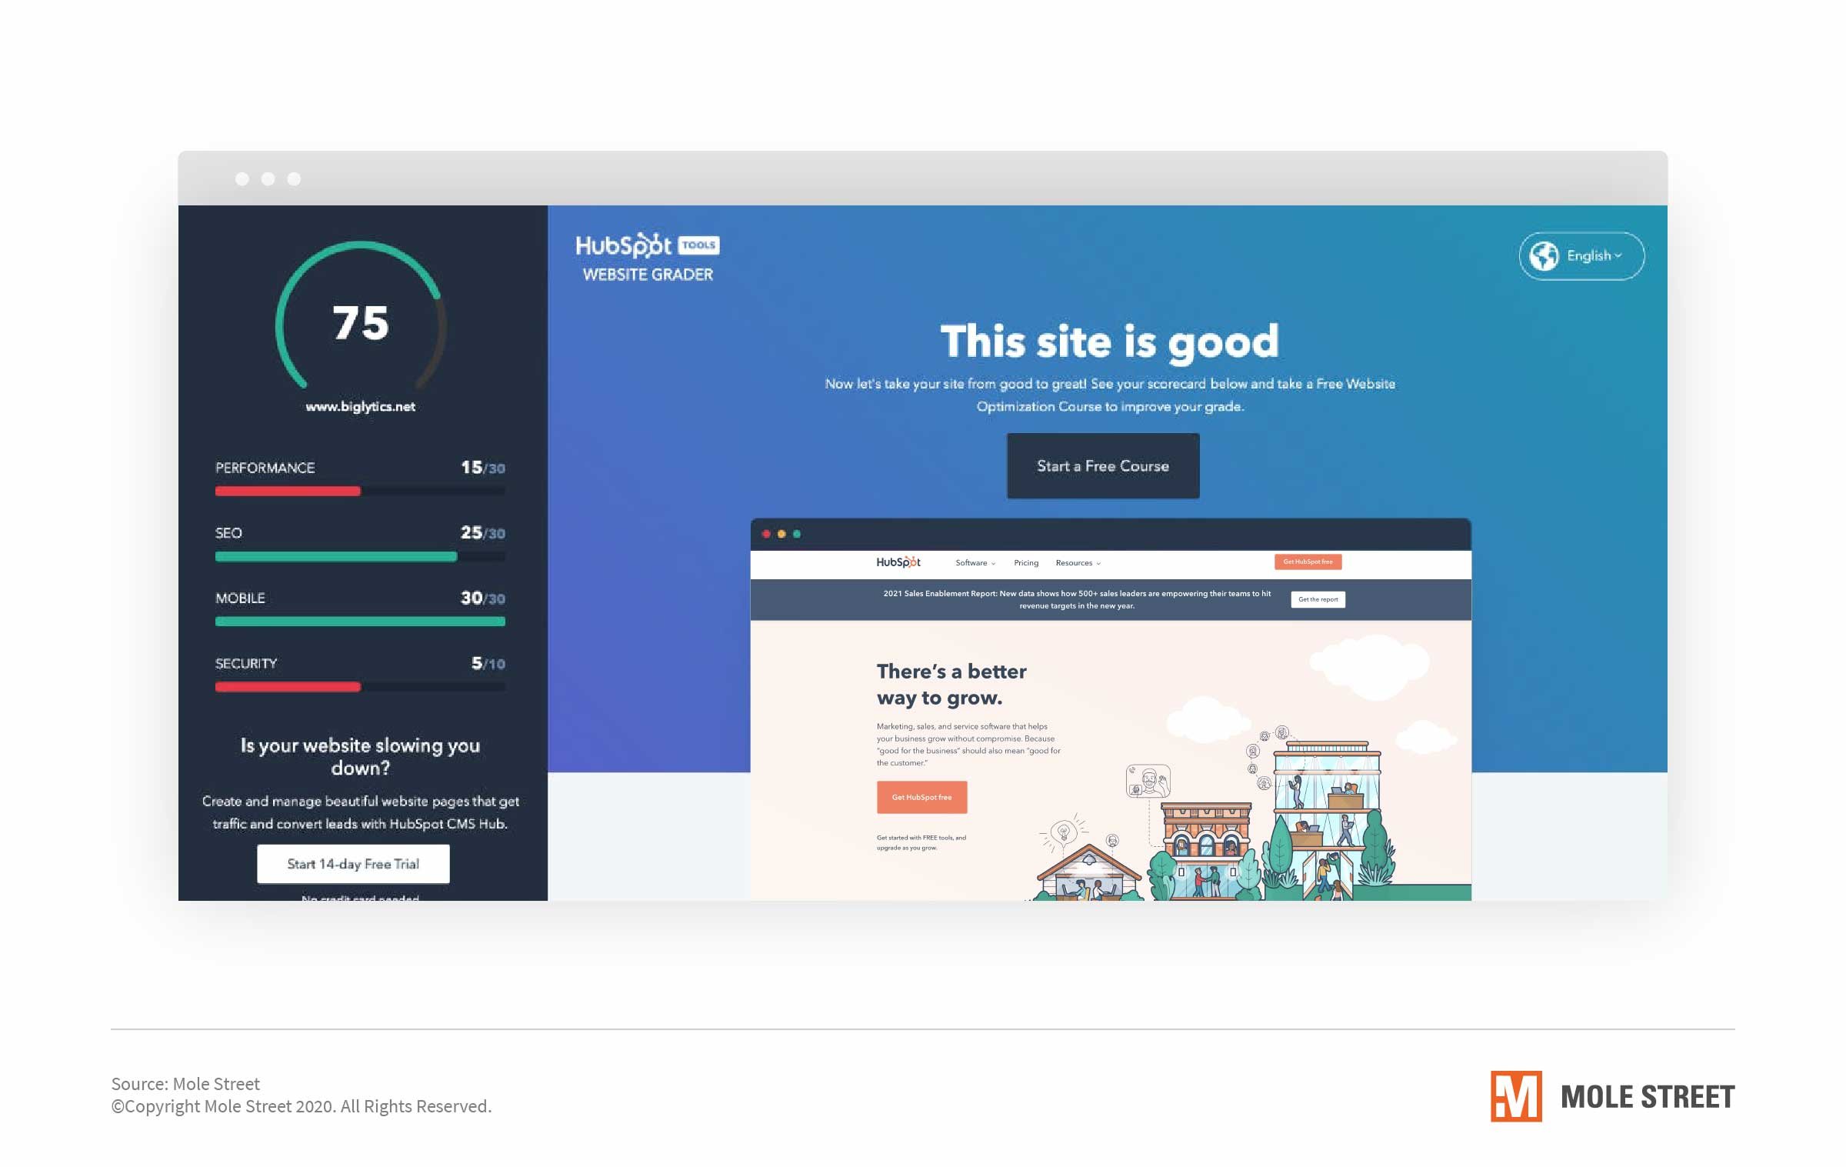The image size is (1846, 1167).
Task: Click the Start a Free Course button
Action: [1103, 465]
